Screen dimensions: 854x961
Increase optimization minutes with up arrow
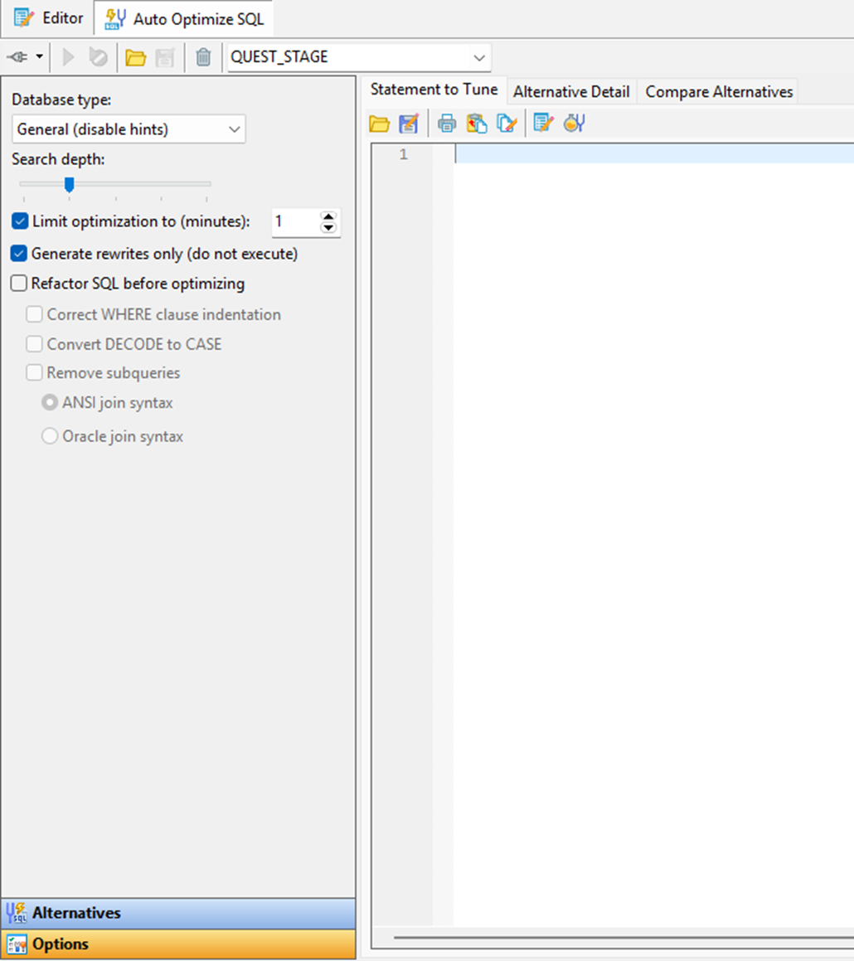tap(328, 216)
